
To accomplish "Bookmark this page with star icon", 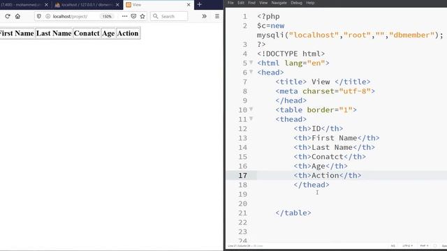I will (x=142, y=16).
